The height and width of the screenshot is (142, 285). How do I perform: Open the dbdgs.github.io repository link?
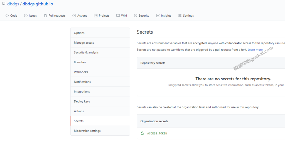point(38,4)
